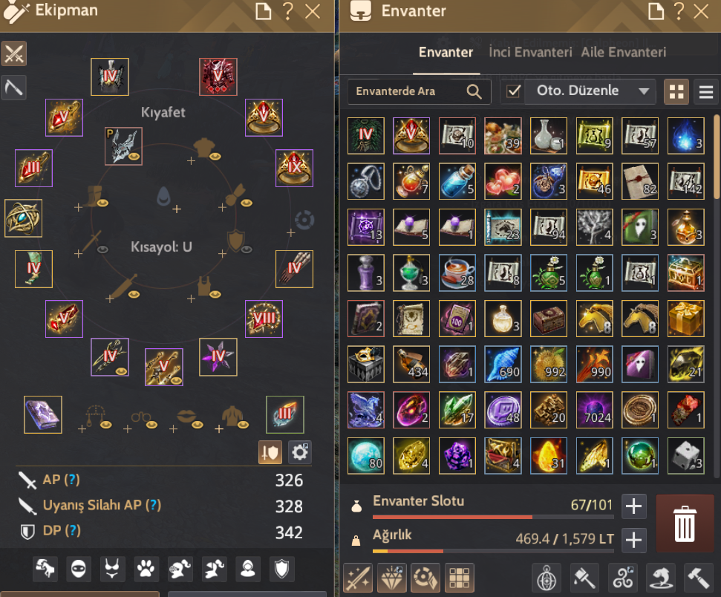Expand inventory slots with plus button
Image resolution: width=721 pixels, height=597 pixels.
point(633,506)
